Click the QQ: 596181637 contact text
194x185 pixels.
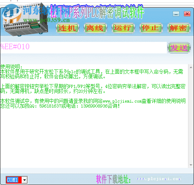[45, 106]
